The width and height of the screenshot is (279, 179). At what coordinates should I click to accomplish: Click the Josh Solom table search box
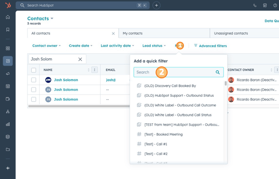coord(57,59)
